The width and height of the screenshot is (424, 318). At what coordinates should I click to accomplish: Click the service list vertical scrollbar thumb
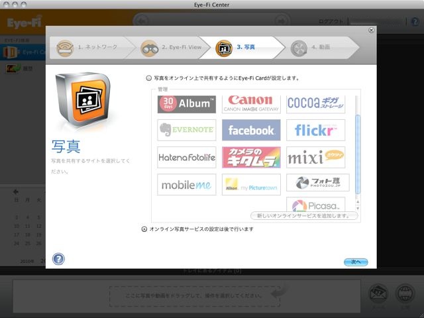(x=358, y=154)
